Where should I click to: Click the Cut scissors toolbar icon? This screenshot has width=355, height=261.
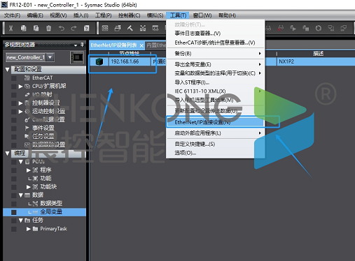coord(11,29)
